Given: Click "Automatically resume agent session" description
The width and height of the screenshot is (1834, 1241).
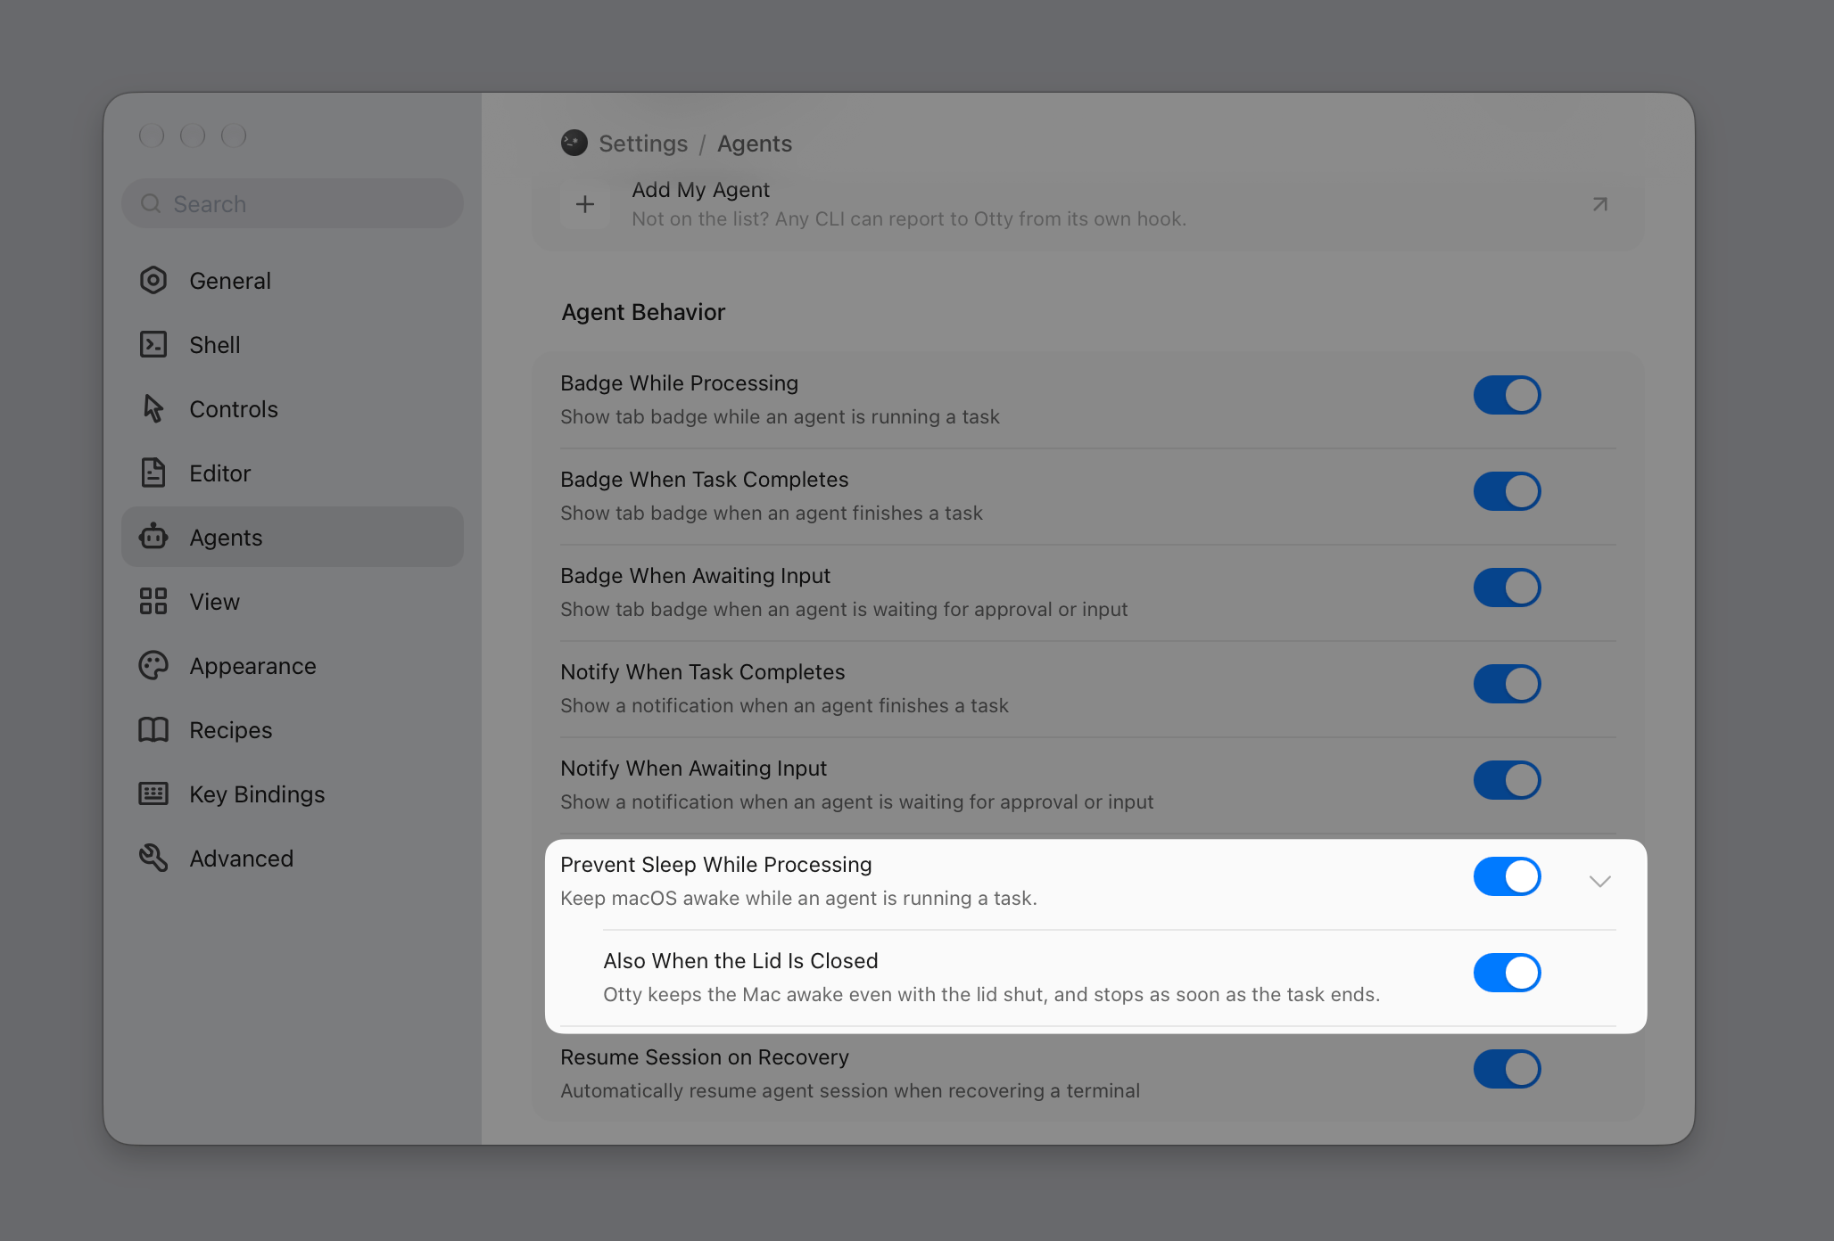Looking at the screenshot, I should 850,1090.
